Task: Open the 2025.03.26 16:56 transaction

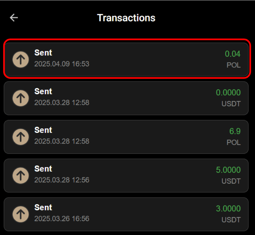Action: tap(126, 214)
